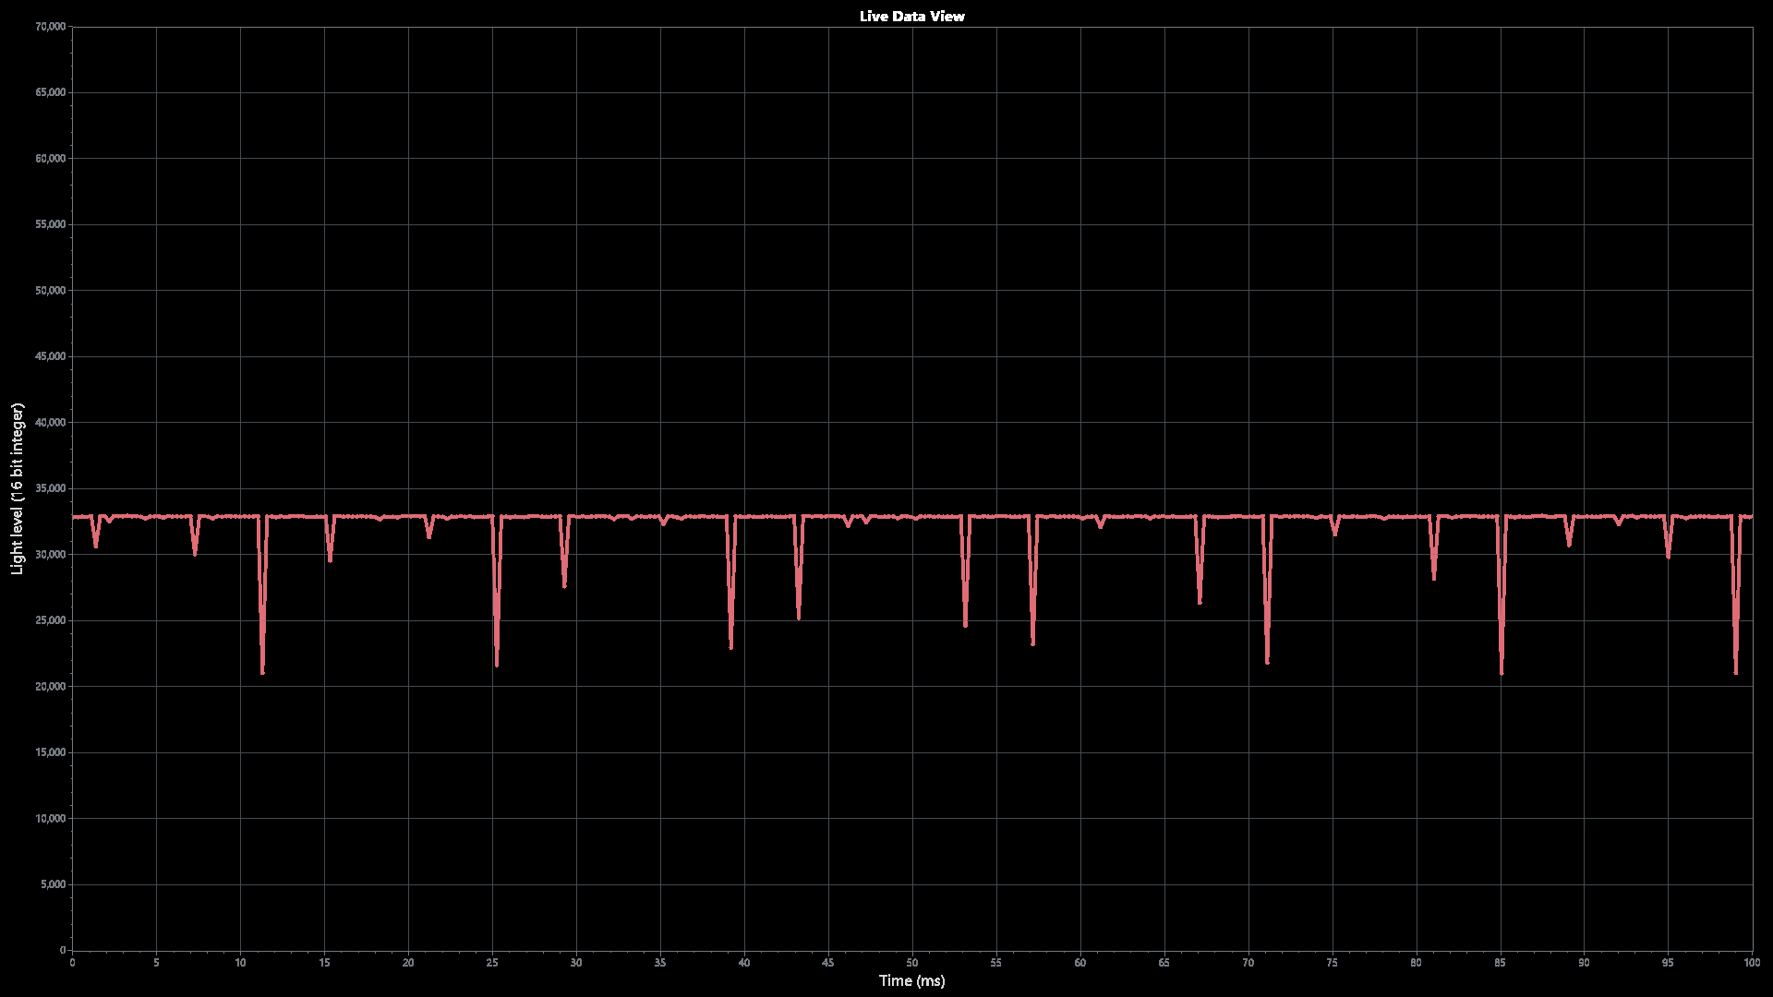Screen dimensions: 1773x997
Task: Click the last dip bottom near 99 ms
Action: [x=1736, y=671]
